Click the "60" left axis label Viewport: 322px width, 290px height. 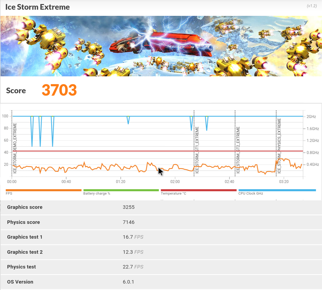tap(6, 140)
